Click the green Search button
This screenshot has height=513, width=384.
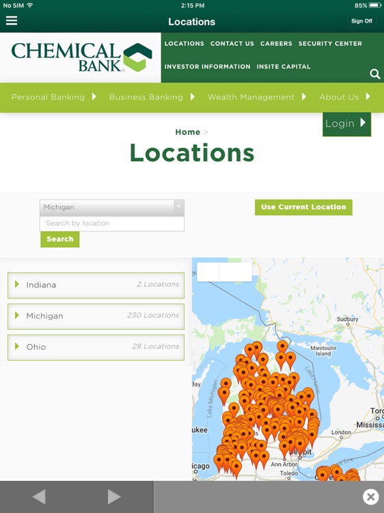tap(60, 239)
